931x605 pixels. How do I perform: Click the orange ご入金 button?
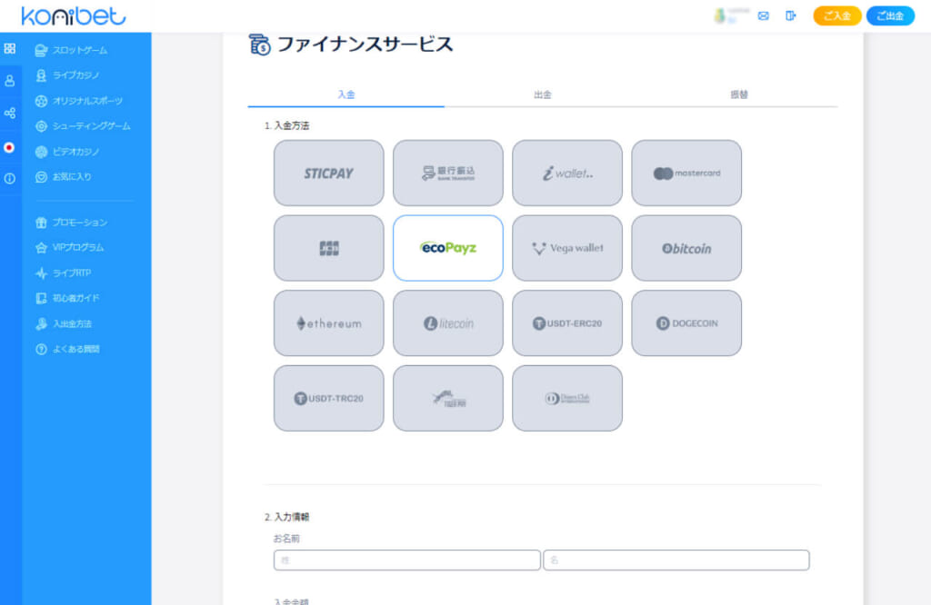(x=836, y=16)
